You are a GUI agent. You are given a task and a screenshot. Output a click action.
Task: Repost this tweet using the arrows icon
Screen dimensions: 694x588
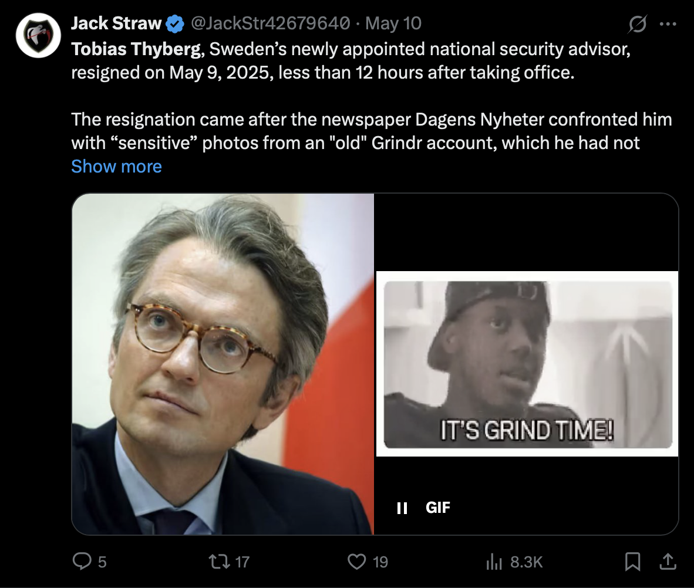[x=221, y=562]
